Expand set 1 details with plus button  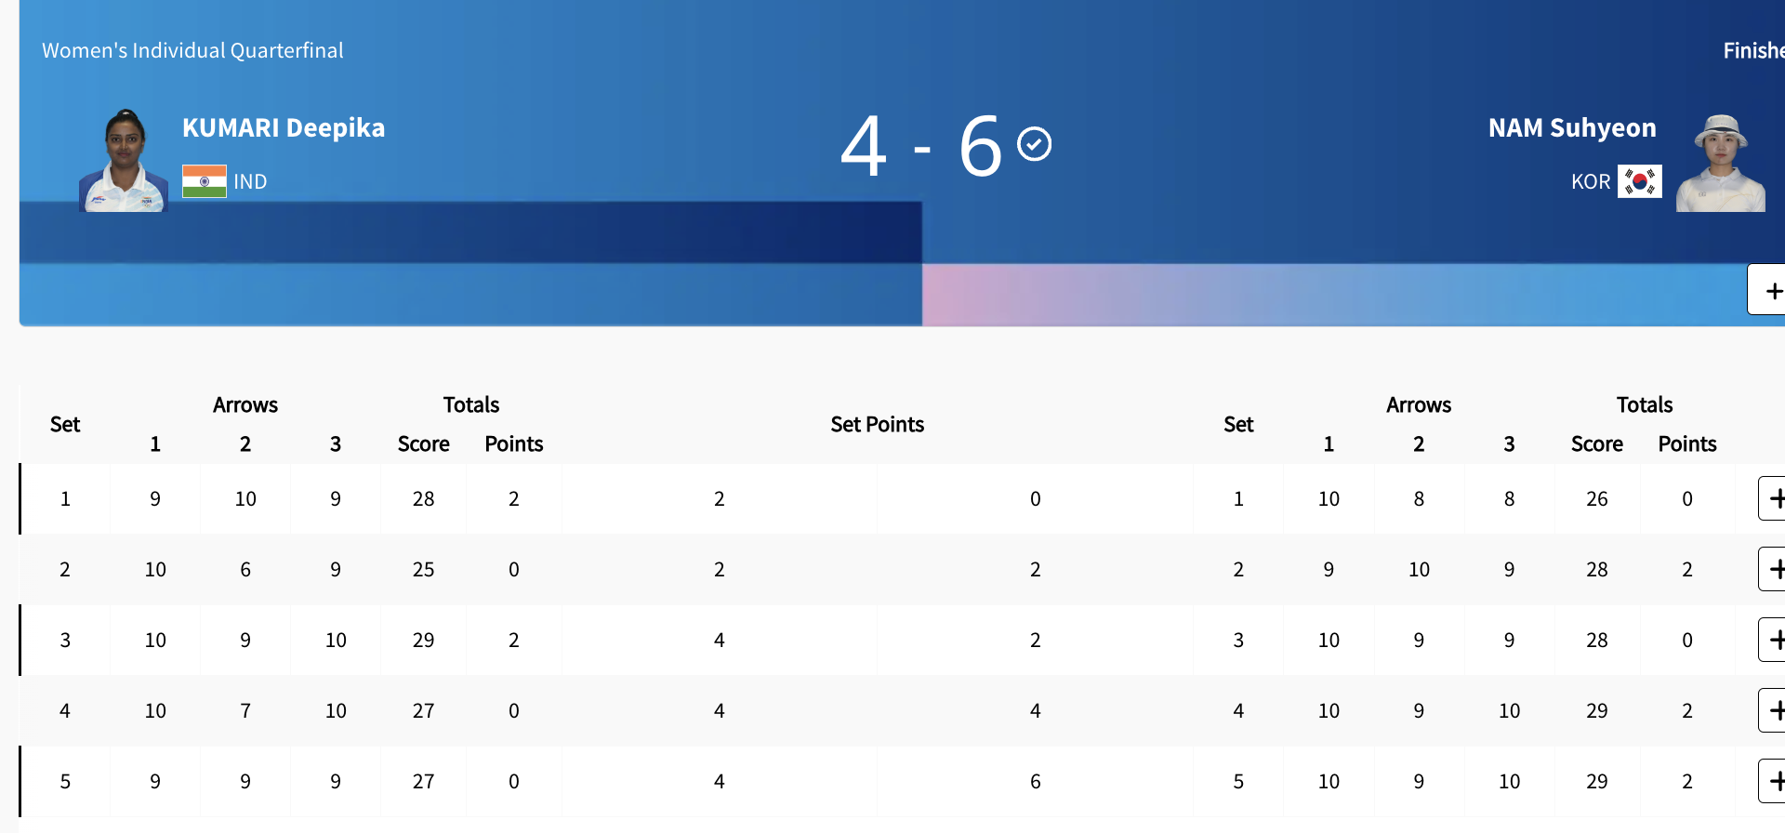(x=1774, y=498)
